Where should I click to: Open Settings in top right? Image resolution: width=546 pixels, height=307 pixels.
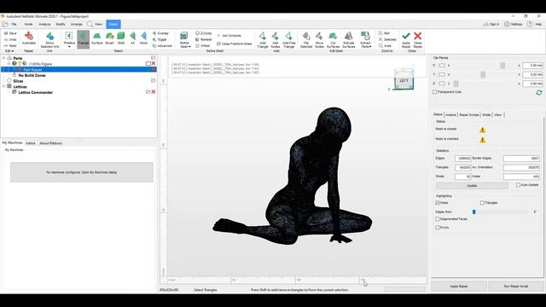(x=514, y=24)
